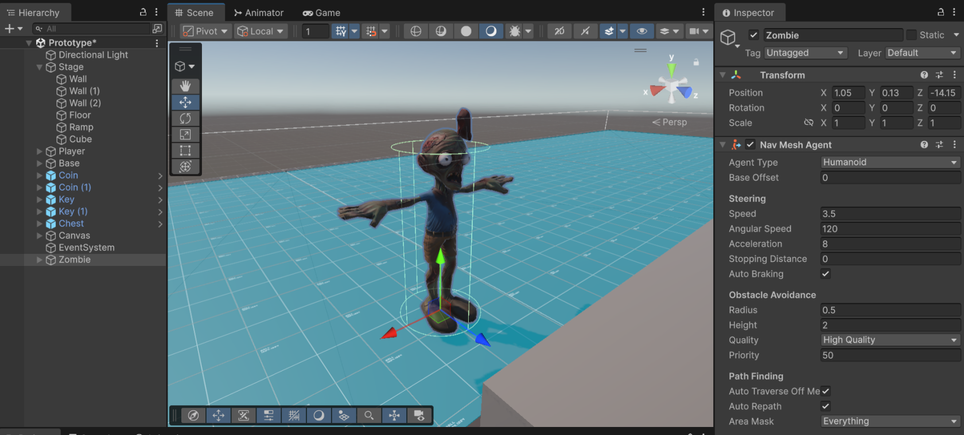964x435 pixels.
Task: Select the Rotate tool in scene toolbar
Action: (185, 118)
